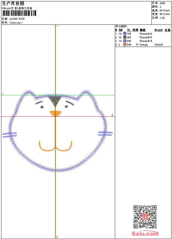Image resolution: width=172 pixels, height=239 pixels.
Task: Click the Brand column header
Action: pyautogui.click(x=158, y=30)
